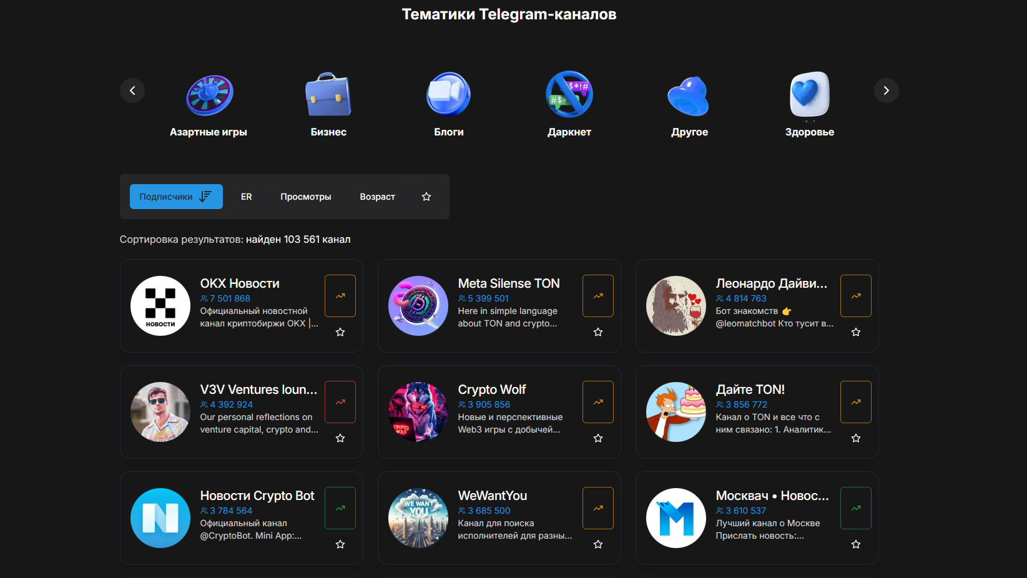This screenshot has width=1027, height=578.
Task: Open growth chart for Леонардо Дайви channel
Action: [856, 296]
